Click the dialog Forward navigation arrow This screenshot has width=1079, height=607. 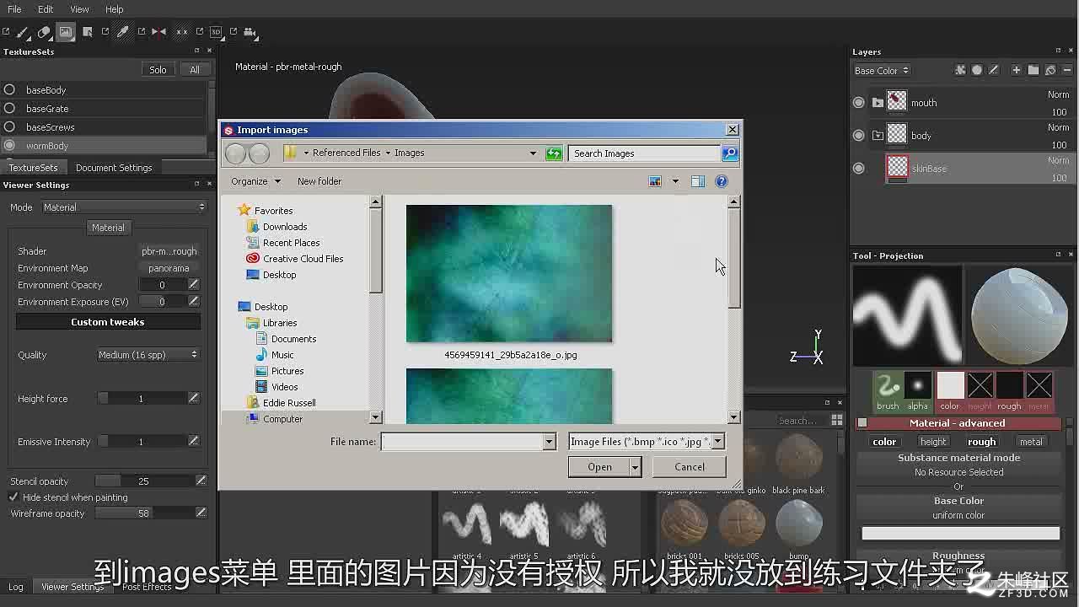click(x=260, y=153)
